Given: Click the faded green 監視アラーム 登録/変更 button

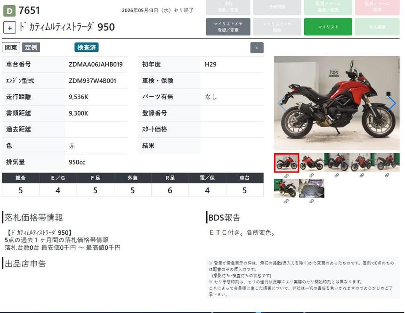Looking at the screenshot, I should tap(328, 7).
